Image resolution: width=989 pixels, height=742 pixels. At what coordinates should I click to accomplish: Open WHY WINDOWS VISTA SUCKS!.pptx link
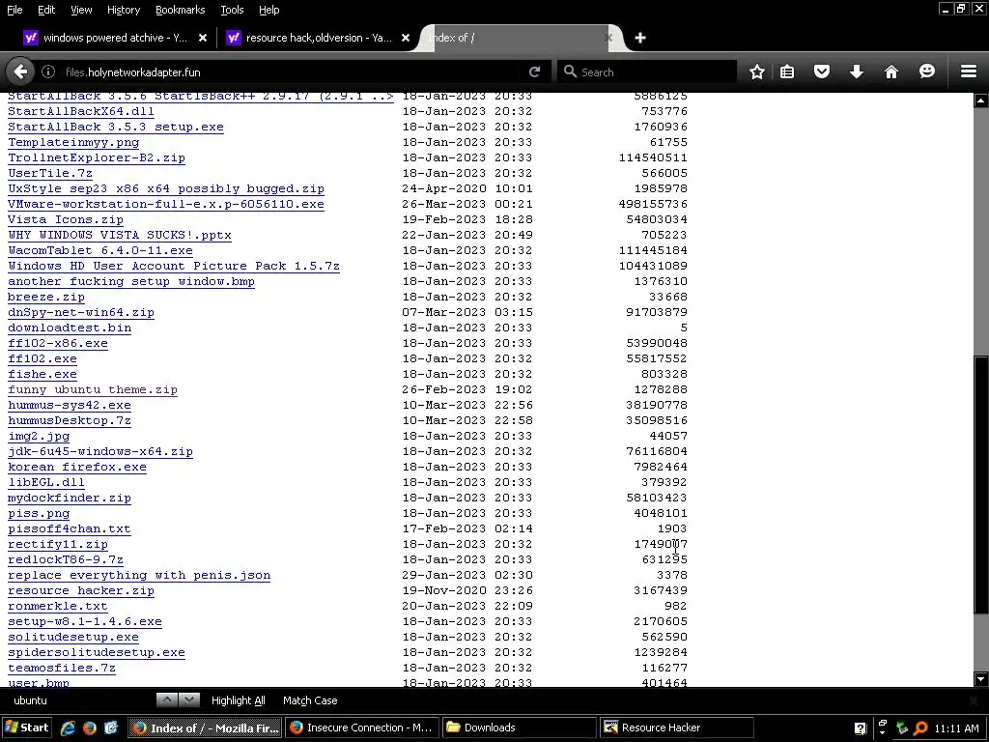(x=120, y=236)
